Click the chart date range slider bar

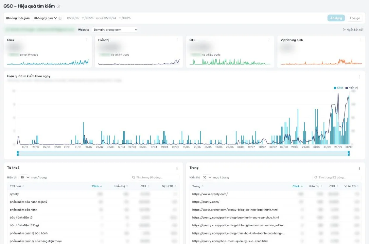183,154
